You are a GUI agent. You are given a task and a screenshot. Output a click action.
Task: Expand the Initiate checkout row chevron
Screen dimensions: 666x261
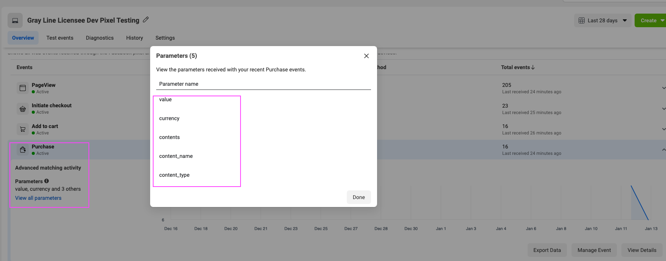(x=663, y=109)
